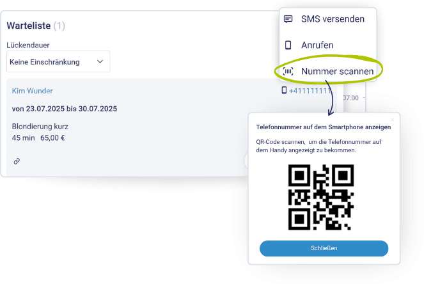Open the Lückendauer dropdown

coord(58,61)
